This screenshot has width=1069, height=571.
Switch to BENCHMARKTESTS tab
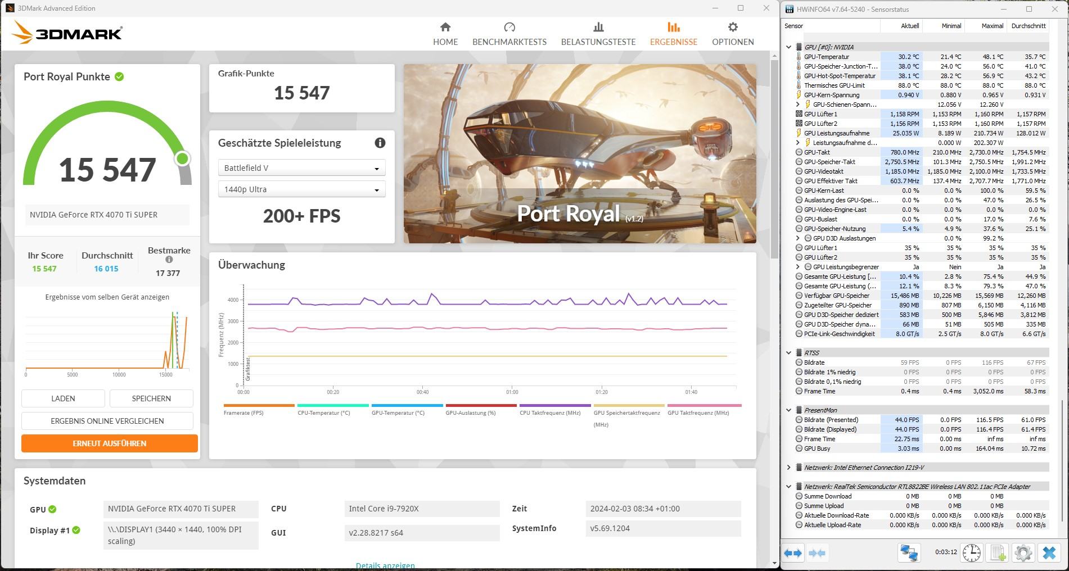509,34
